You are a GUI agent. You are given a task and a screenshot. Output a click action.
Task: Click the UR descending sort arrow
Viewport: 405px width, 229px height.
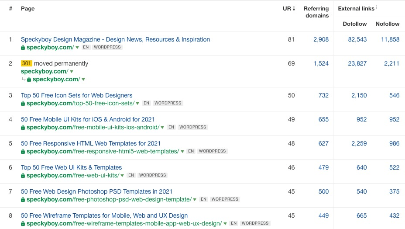point(294,9)
